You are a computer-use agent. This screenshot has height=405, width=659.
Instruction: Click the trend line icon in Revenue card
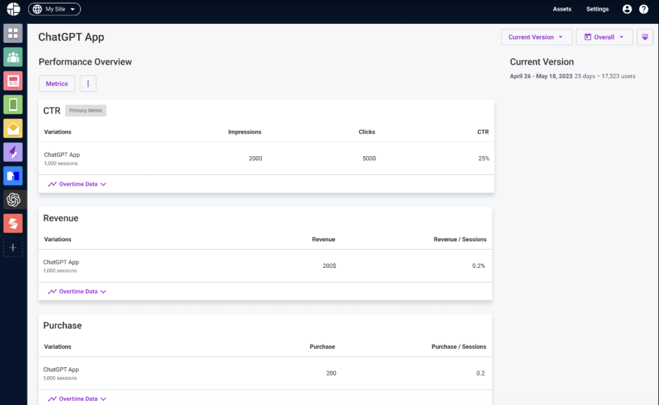[52, 292]
